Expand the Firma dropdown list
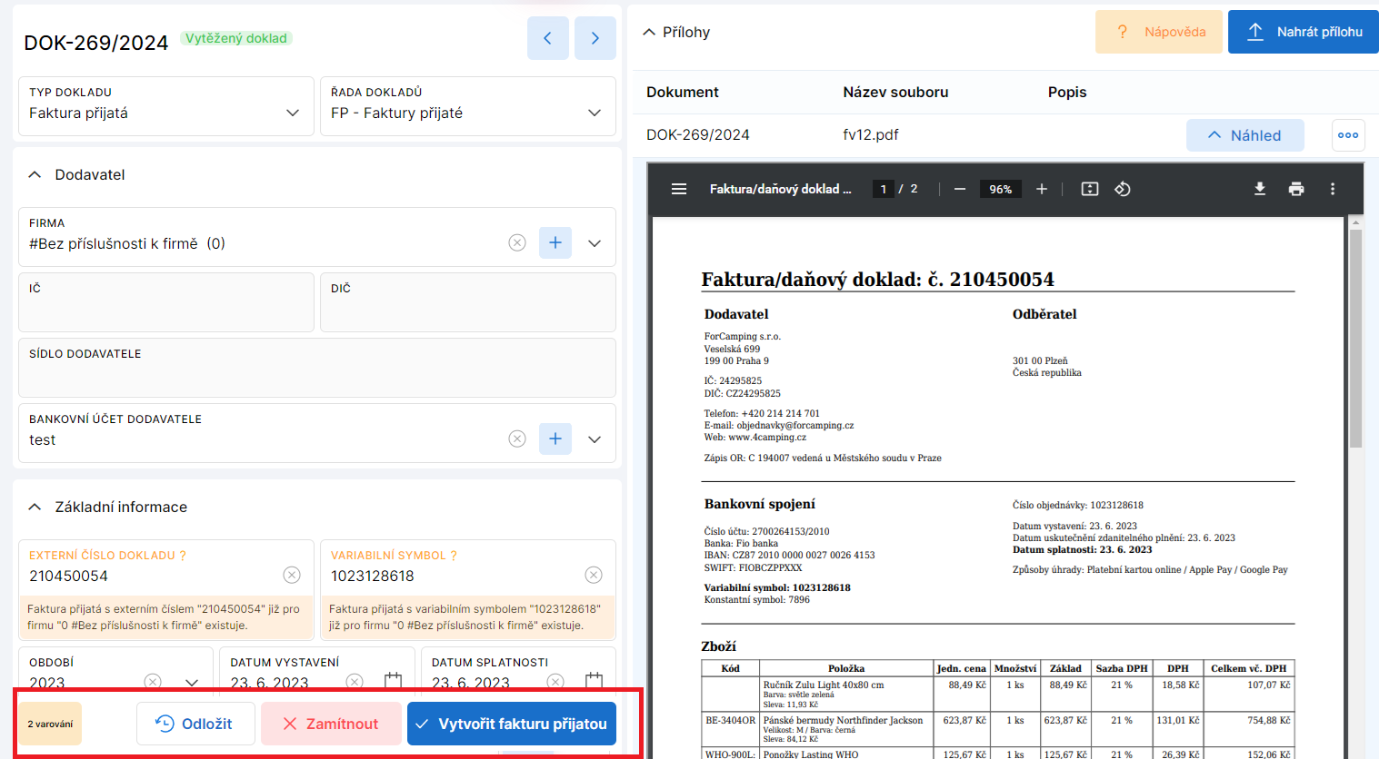 [x=595, y=243]
